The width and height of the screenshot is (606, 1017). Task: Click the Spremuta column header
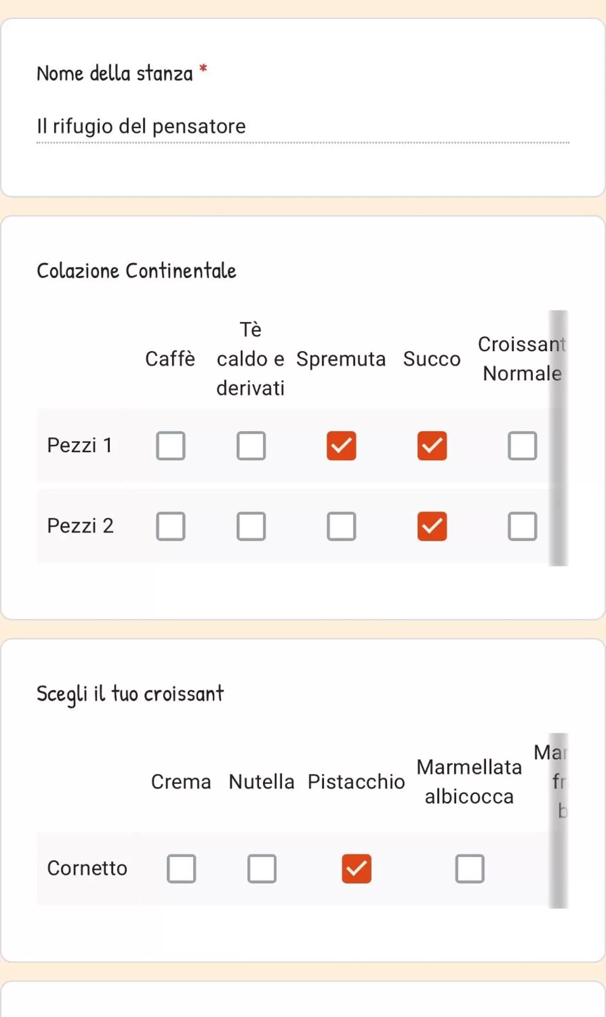[x=341, y=359]
